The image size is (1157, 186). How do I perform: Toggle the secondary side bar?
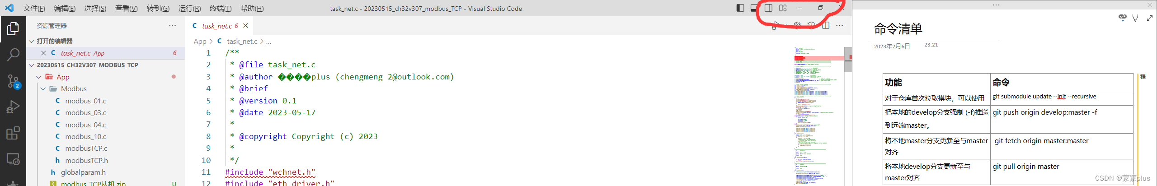768,8
